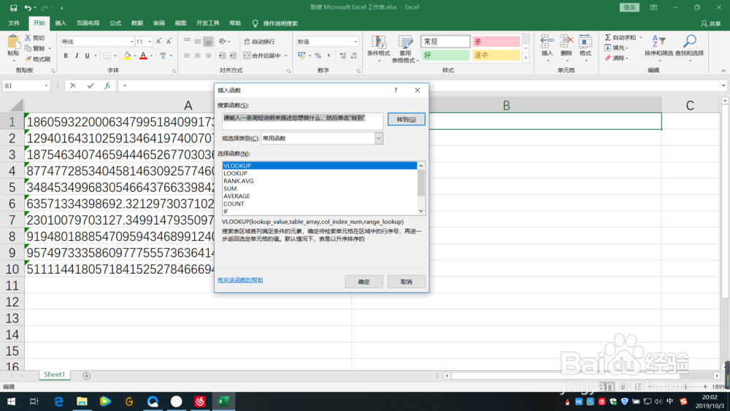The height and width of the screenshot is (411, 730).
Task: Click the Login (登录) button
Action: 629,7
